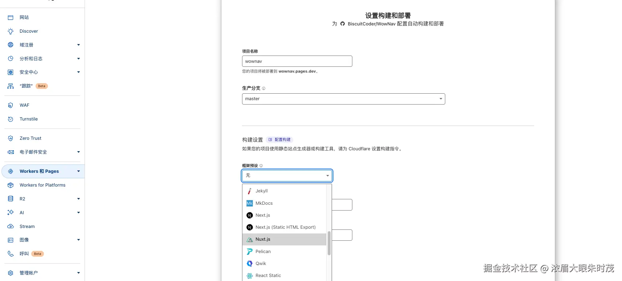Screen dimensions: 622x281
Task: Open the Zero Trust sidebar link
Action: [30, 138]
